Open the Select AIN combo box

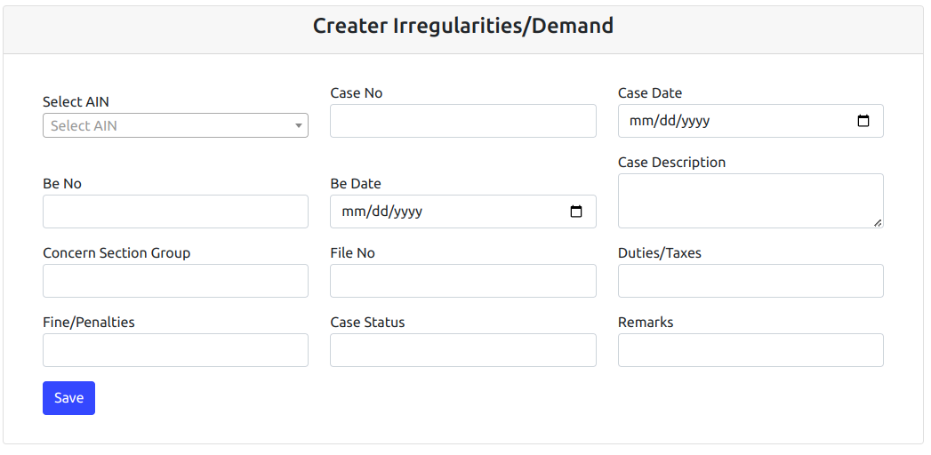pos(176,126)
